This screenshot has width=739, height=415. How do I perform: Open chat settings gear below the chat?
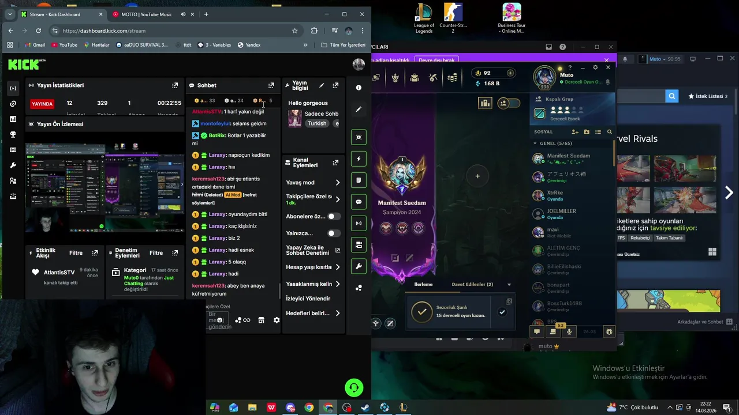pyautogui.click(x=277, y=320)
